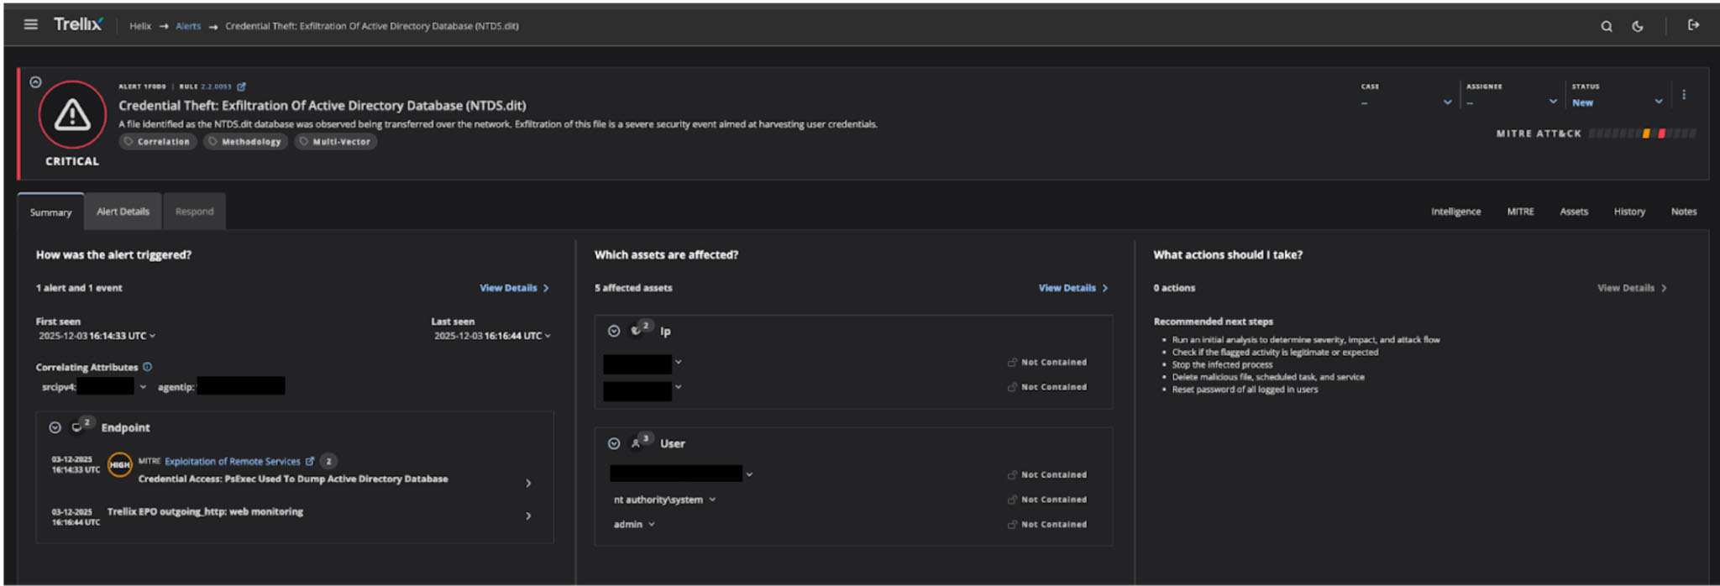This screenshot has width=1720, height=586.
Task: Open the Assignee dropdown
Action: click(1511, 102)
